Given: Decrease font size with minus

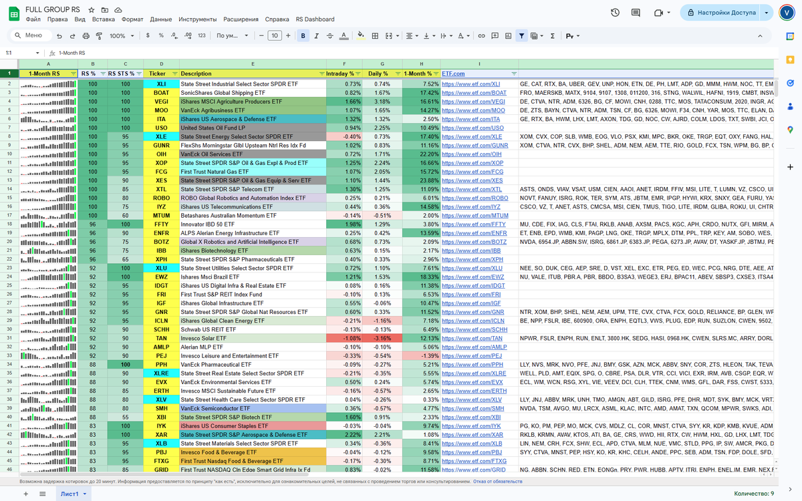Looking at the screenshot, I should (261, 36).
